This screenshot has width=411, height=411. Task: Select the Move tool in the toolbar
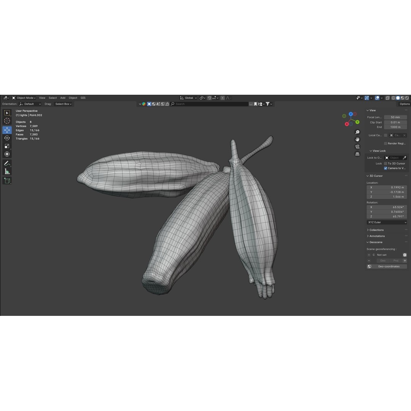click(x=7, y=130)
